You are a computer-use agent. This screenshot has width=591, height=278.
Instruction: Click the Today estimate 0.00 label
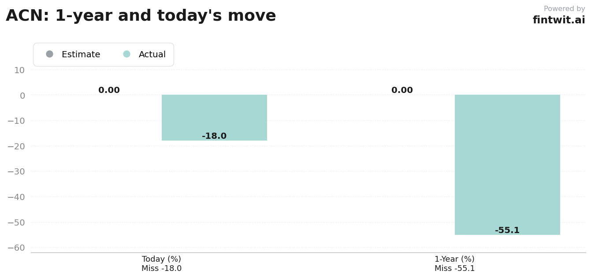point(109,90)
